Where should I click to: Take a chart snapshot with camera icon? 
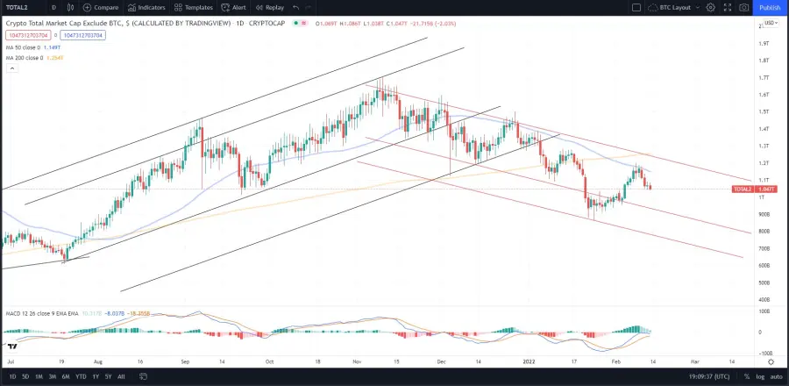click(x=743, y=8)
